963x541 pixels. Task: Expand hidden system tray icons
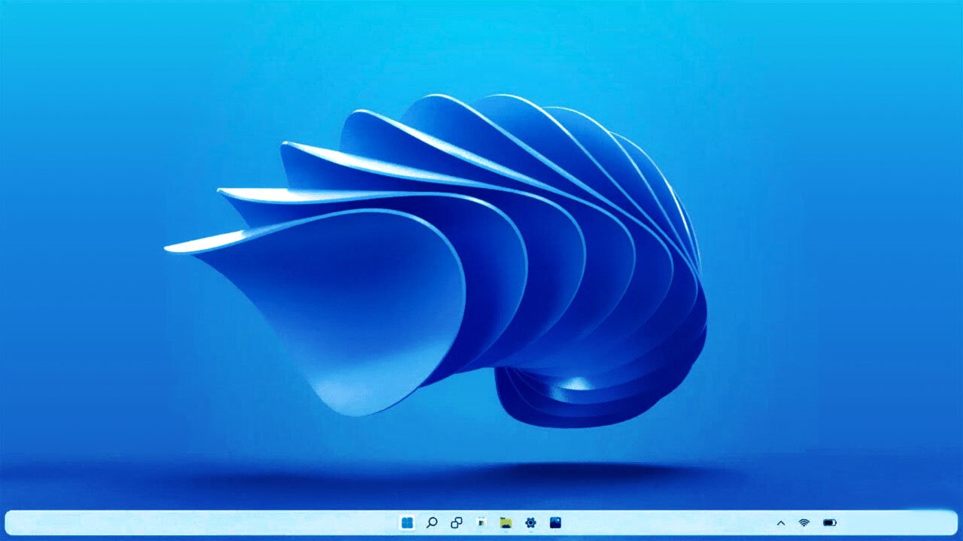pos(781,522)
